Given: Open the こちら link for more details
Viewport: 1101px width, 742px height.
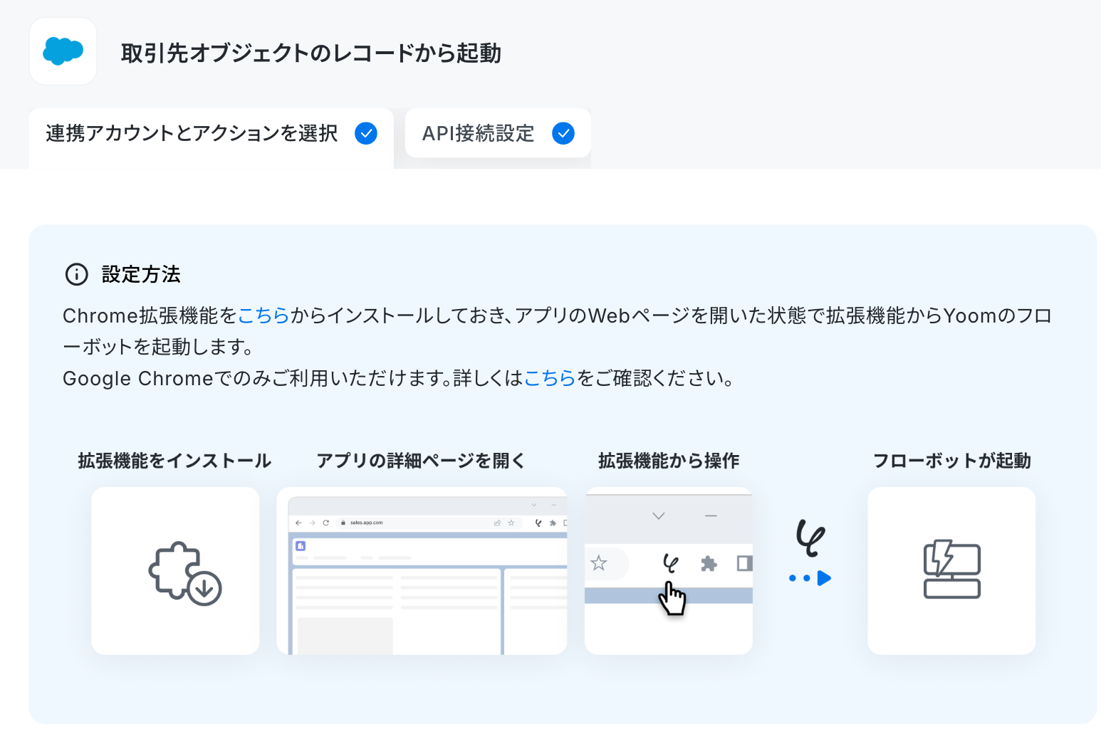Looking at the screenshot, I should (x=550, y=378).
